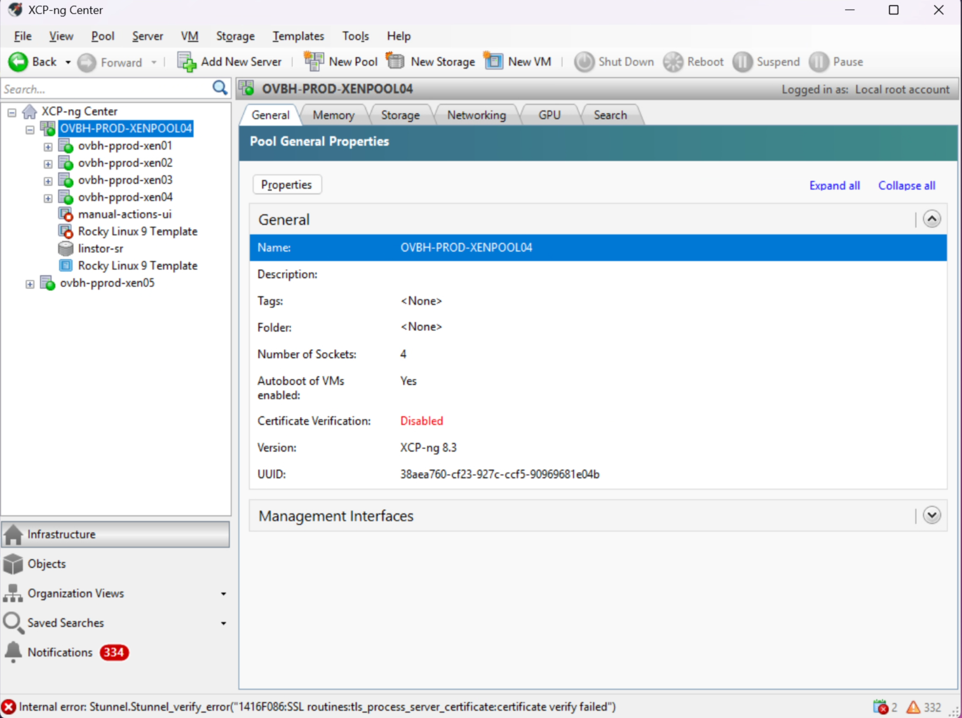Viewport: 962px width, 718px height.
Task: Open the Storage menu
Action: pos(235,36)
